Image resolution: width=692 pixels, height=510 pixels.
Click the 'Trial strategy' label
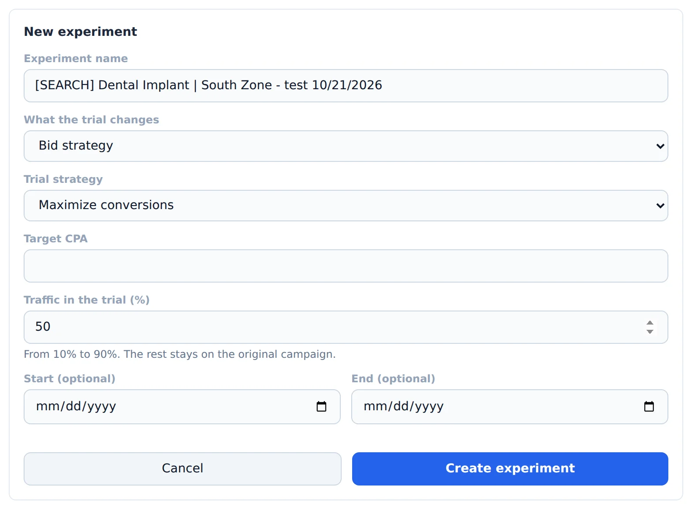point(63,179)
